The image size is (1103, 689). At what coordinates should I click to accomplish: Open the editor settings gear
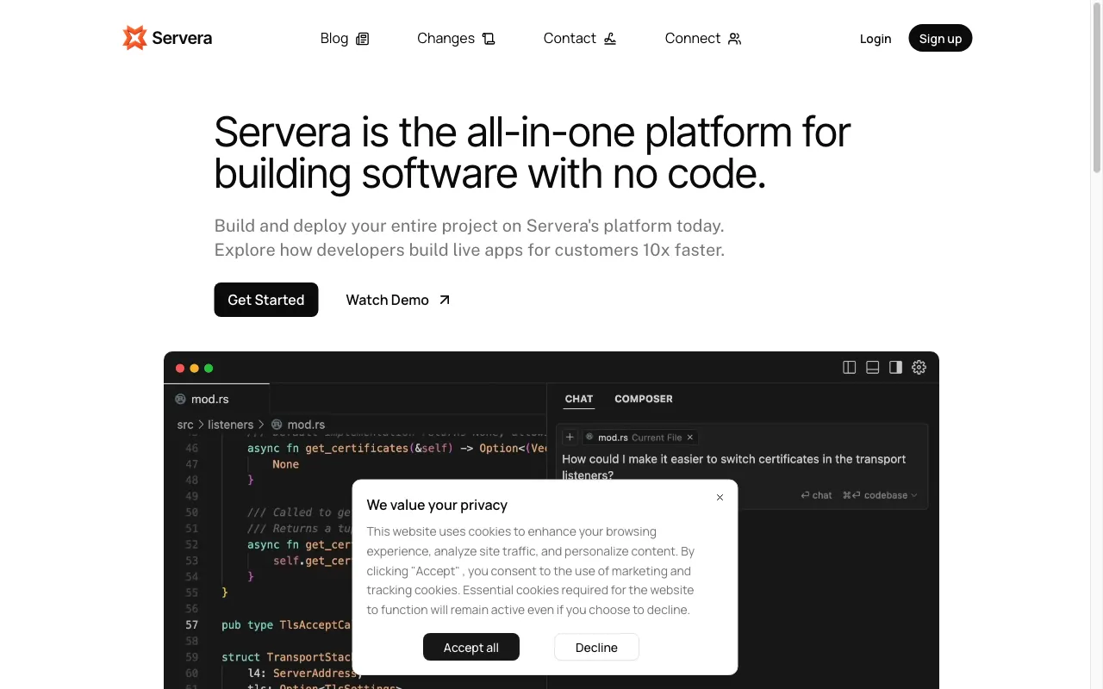919,368
